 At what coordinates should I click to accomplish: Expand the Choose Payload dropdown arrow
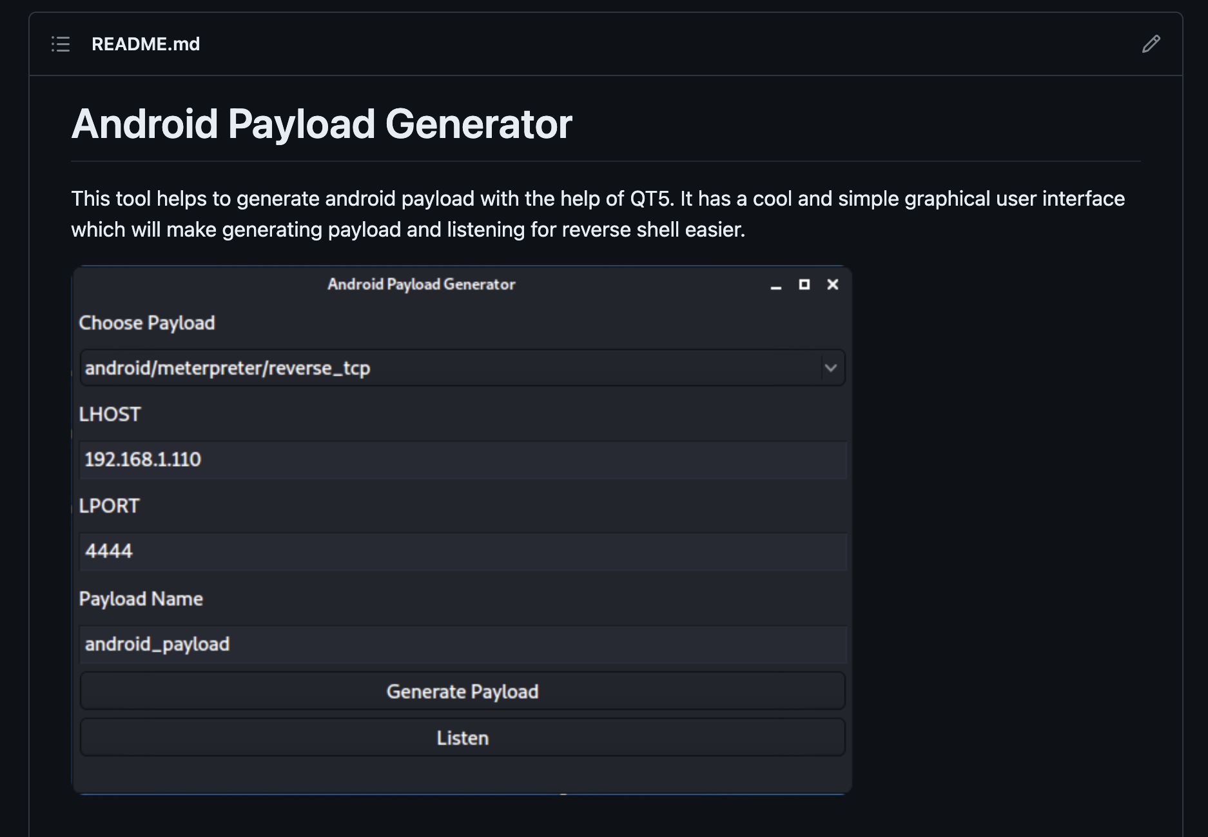coord(831,368)
